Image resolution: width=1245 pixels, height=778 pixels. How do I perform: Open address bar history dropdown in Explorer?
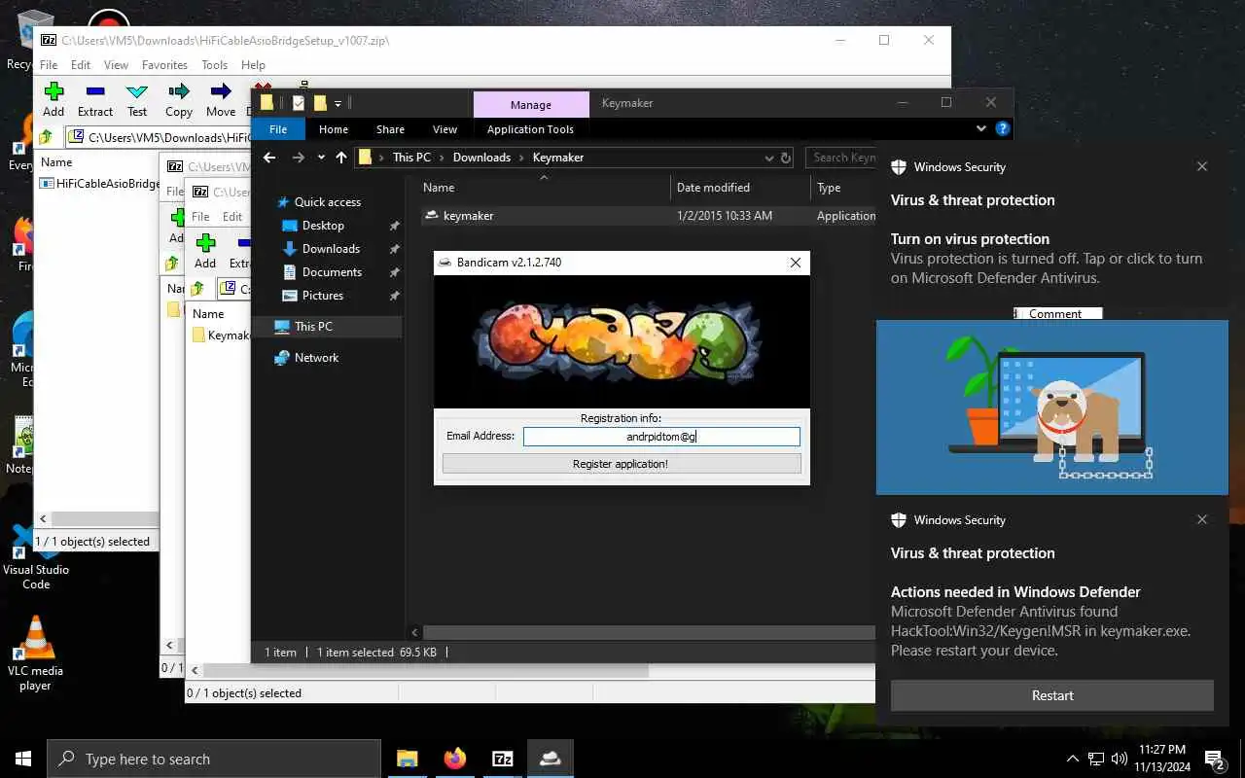coord(768,158)
